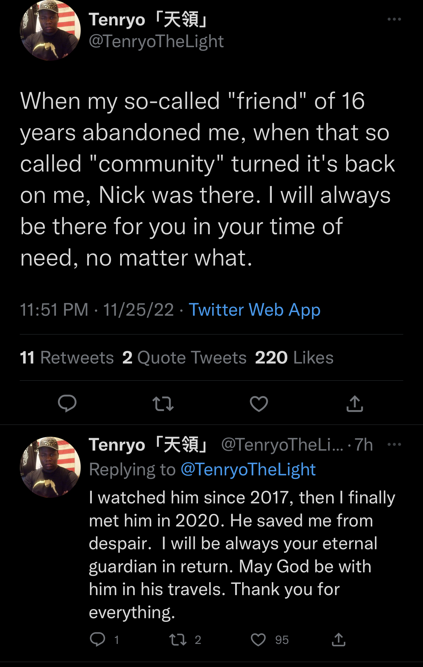Like the main tweet with heart icon
This screenshot has width=423, height=667.
click(259, 404)
